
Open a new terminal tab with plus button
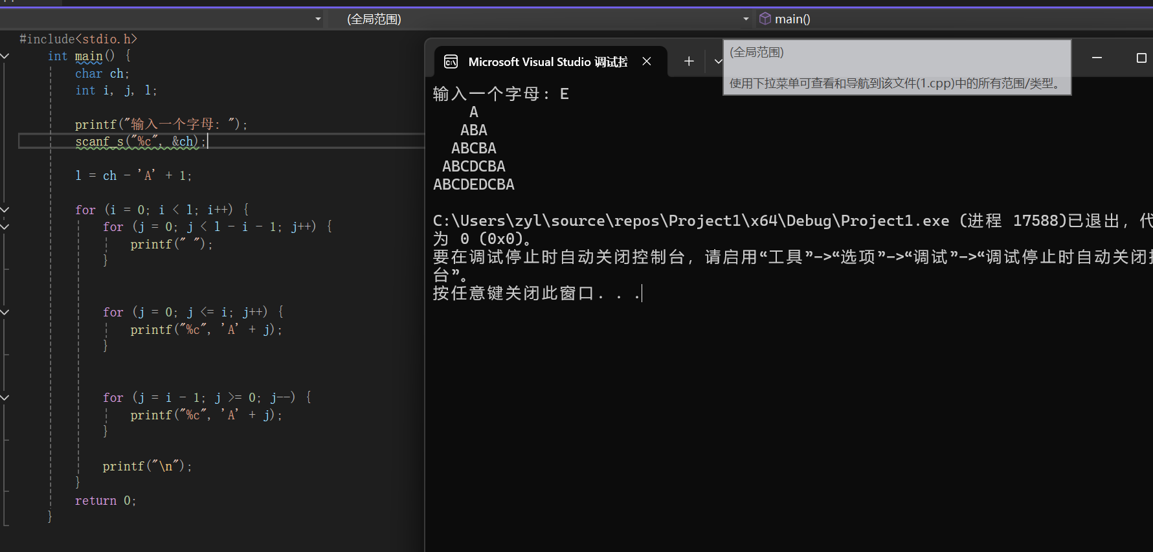(689, 61)
